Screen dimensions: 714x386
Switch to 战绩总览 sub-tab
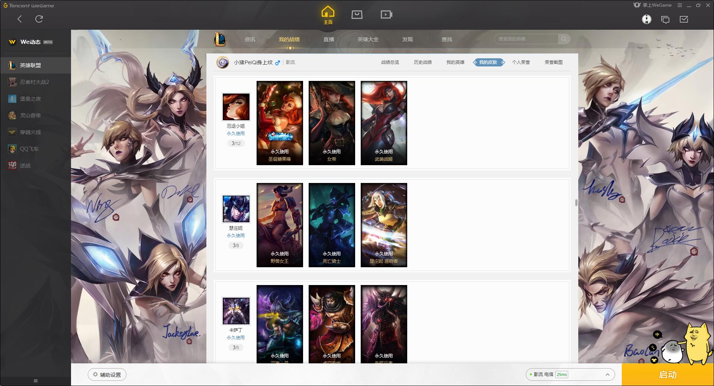click(390, 62)
